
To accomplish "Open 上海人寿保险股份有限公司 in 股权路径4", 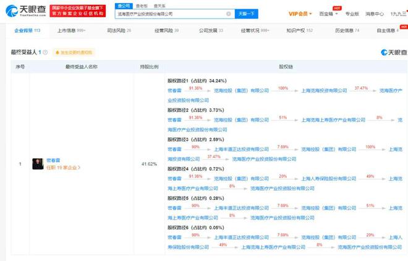I will click(329, 179).
